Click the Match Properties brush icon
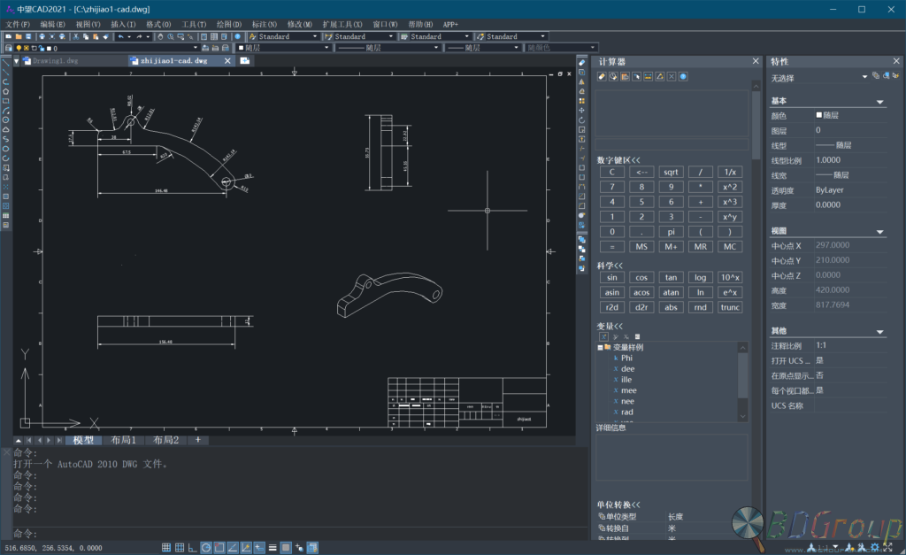 pos(106,36)
